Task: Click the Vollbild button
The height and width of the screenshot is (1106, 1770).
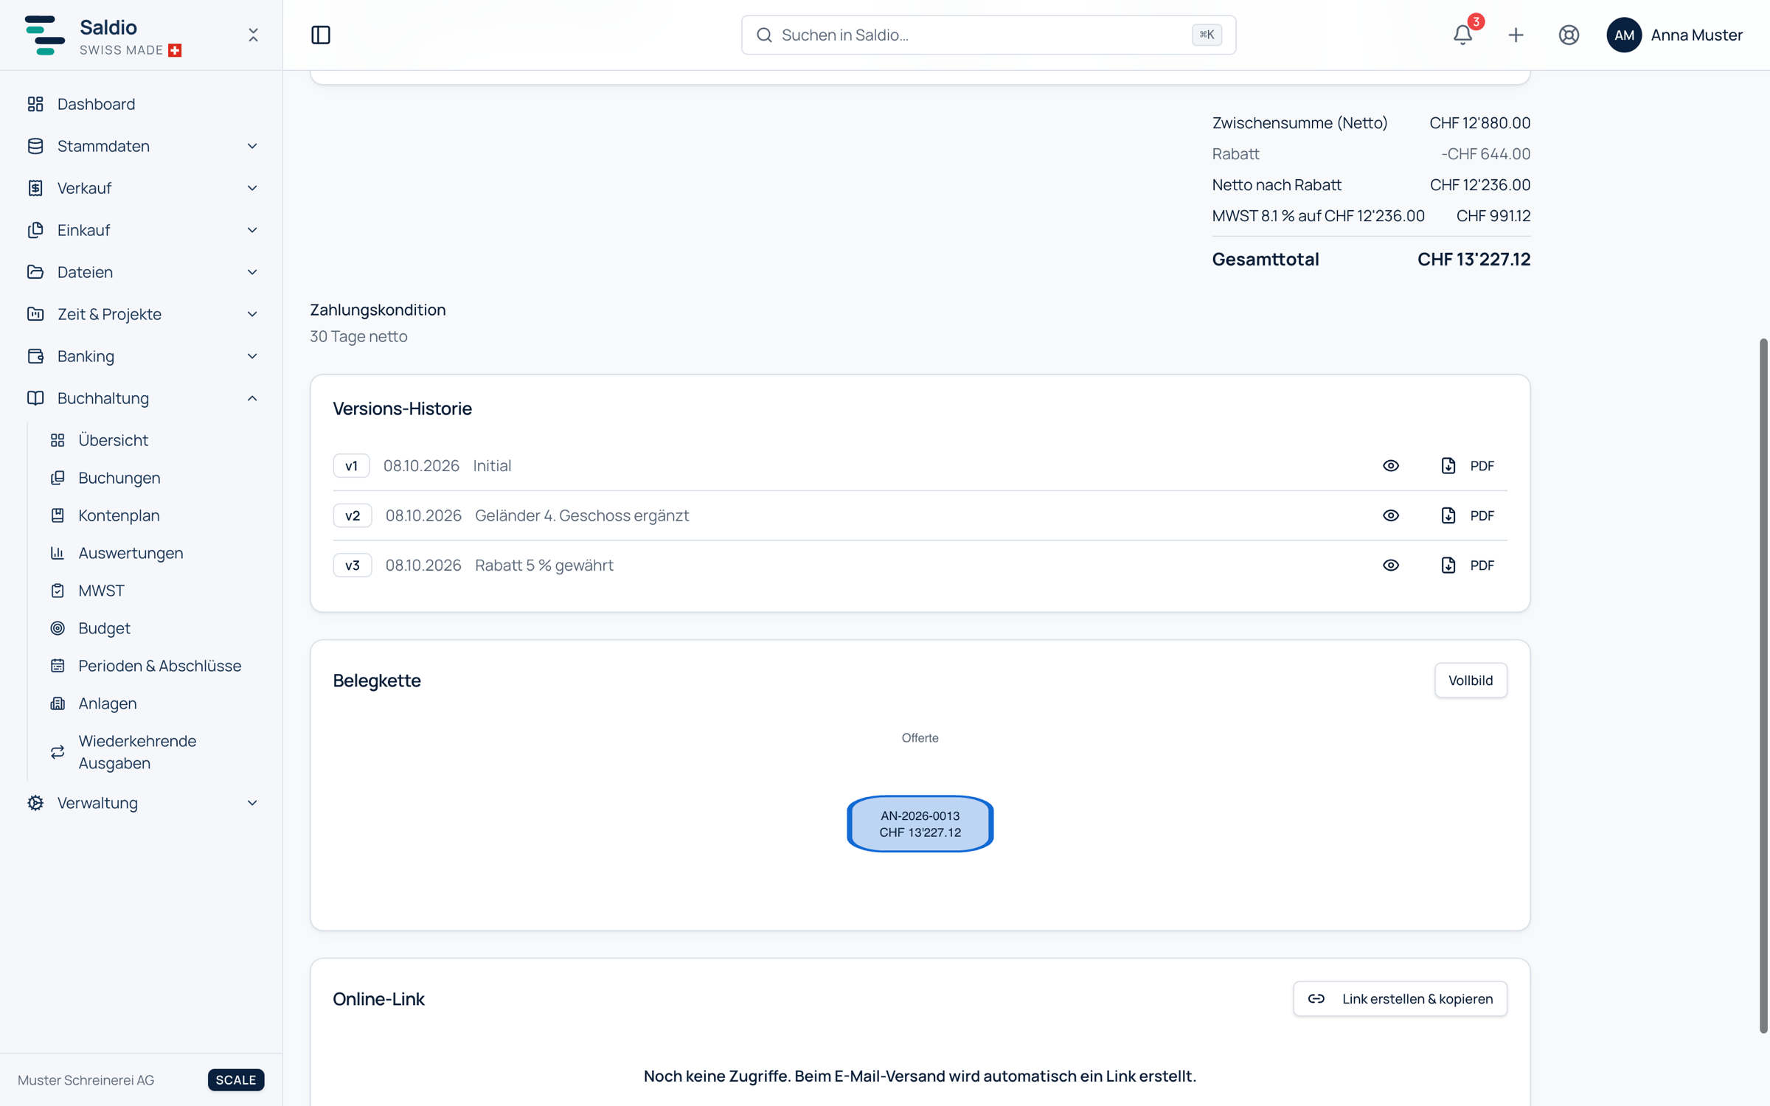Action: coord(1471,681)
